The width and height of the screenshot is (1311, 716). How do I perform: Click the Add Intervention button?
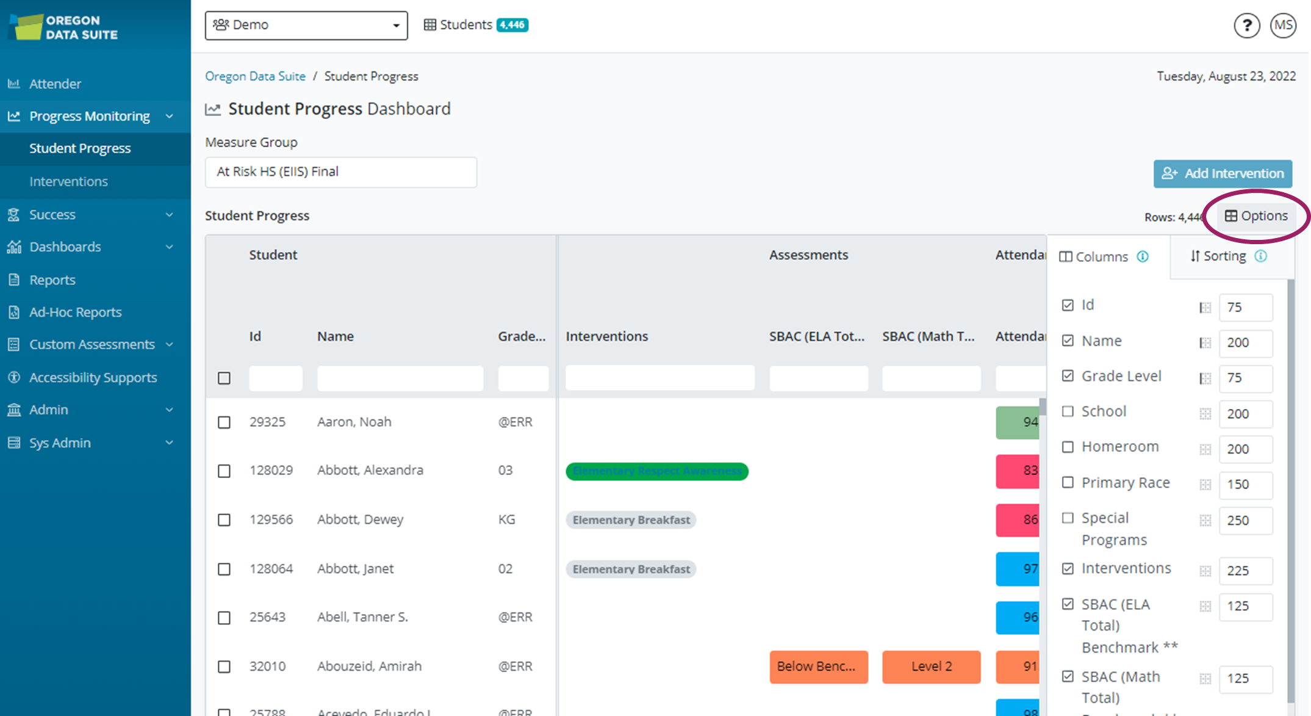[1223, 174]
